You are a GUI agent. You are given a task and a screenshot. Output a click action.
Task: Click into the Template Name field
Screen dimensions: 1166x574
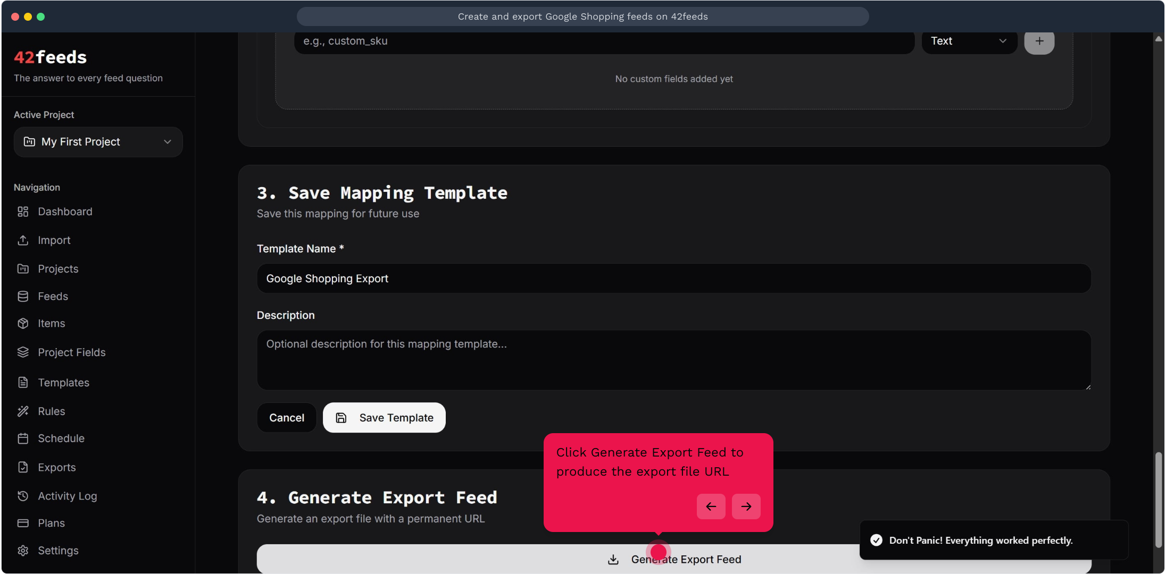pyautogui.click(x=673, y=279)
